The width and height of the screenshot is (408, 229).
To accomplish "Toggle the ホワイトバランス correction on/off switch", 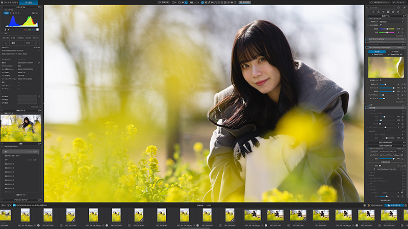I will [x=368, y=19].
